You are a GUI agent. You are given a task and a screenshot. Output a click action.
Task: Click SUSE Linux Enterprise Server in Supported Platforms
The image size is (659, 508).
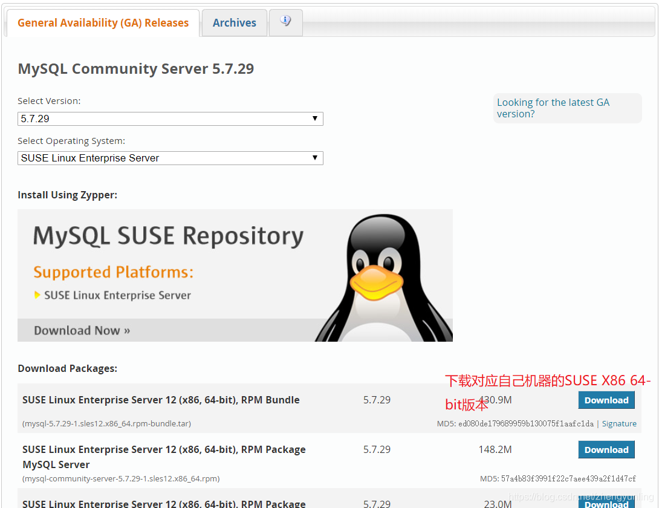(x=117, y=295)
